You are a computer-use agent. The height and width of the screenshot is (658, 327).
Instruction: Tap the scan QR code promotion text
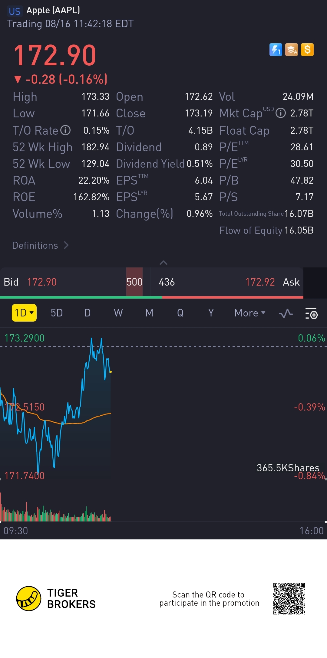(209, 599)
